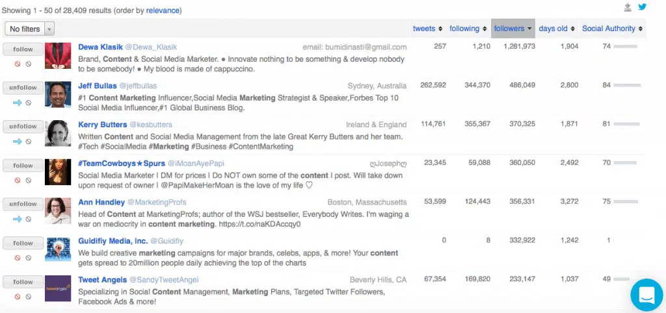Sort results by followers column
This screenshot has width=666, height=313.
click(x=512, y=29)
